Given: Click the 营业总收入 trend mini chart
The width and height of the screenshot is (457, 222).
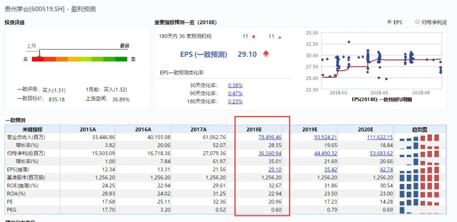Looking at the screenshot, I should [x=419, y=137].
